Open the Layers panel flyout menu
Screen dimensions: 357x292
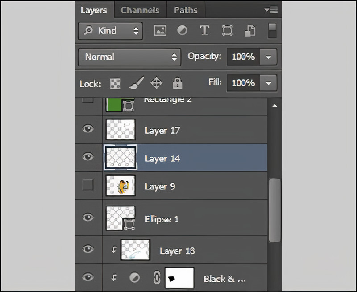pos(270,10)
